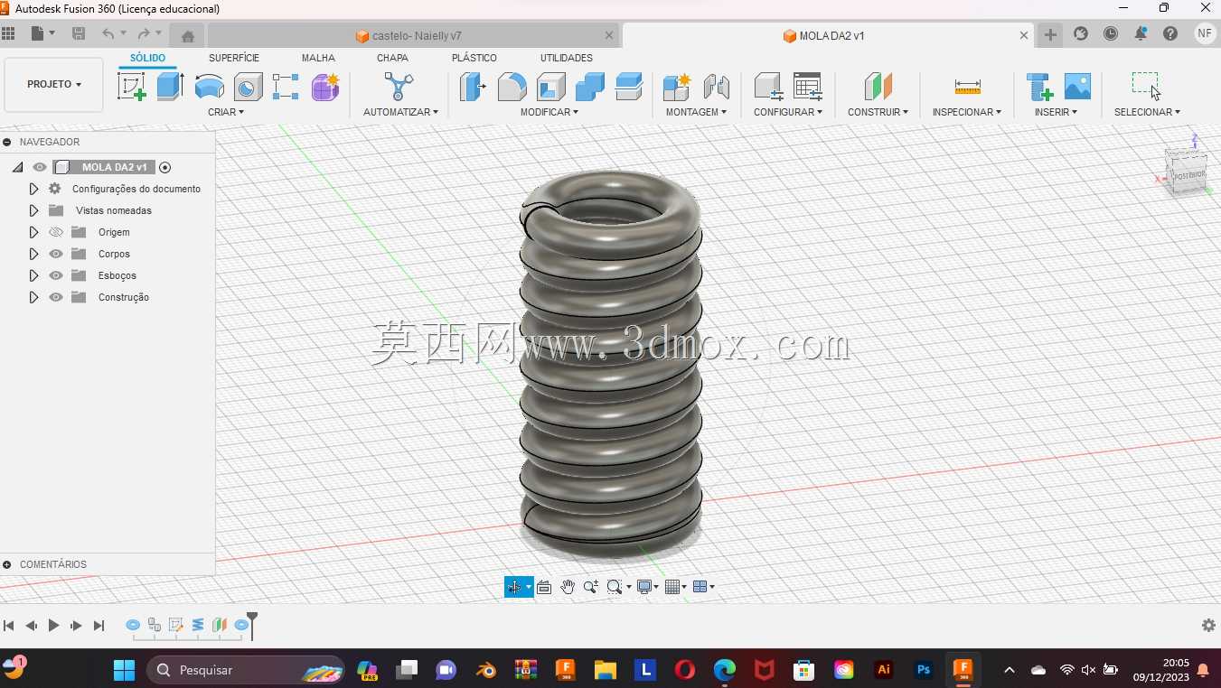Image resolution: width=1221 pixels, height=688 pixels.
Task: Switch to the UTILIDADES tab
Action: coord(567,58)
